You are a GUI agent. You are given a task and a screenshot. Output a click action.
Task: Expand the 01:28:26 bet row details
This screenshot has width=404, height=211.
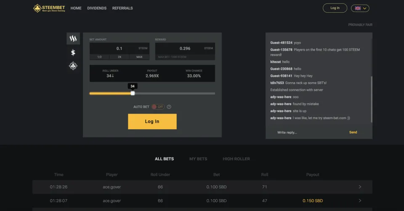360,187
